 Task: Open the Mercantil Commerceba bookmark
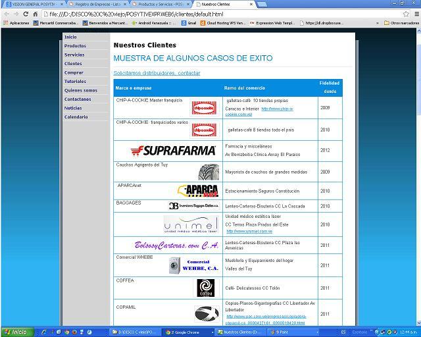click(x=55, y=23)
